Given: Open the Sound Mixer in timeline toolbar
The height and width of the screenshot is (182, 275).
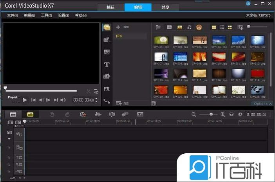Looking at the screenshot, I should pos(98,114).
